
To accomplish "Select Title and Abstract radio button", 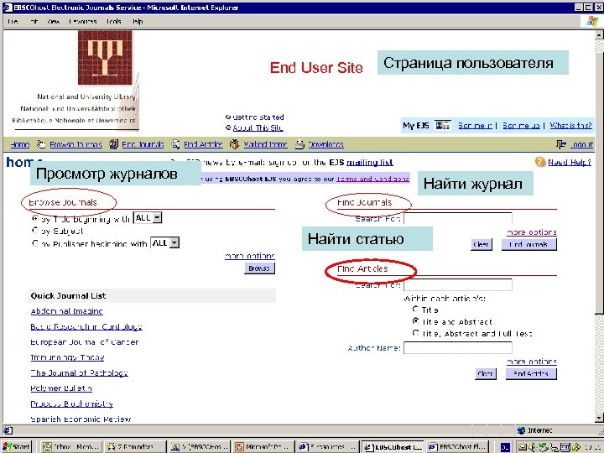I will point(415,320).
